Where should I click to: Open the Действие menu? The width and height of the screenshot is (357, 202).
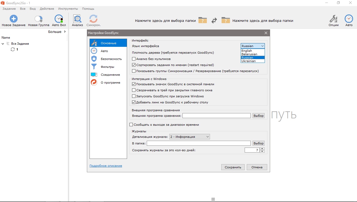[47, 9]
